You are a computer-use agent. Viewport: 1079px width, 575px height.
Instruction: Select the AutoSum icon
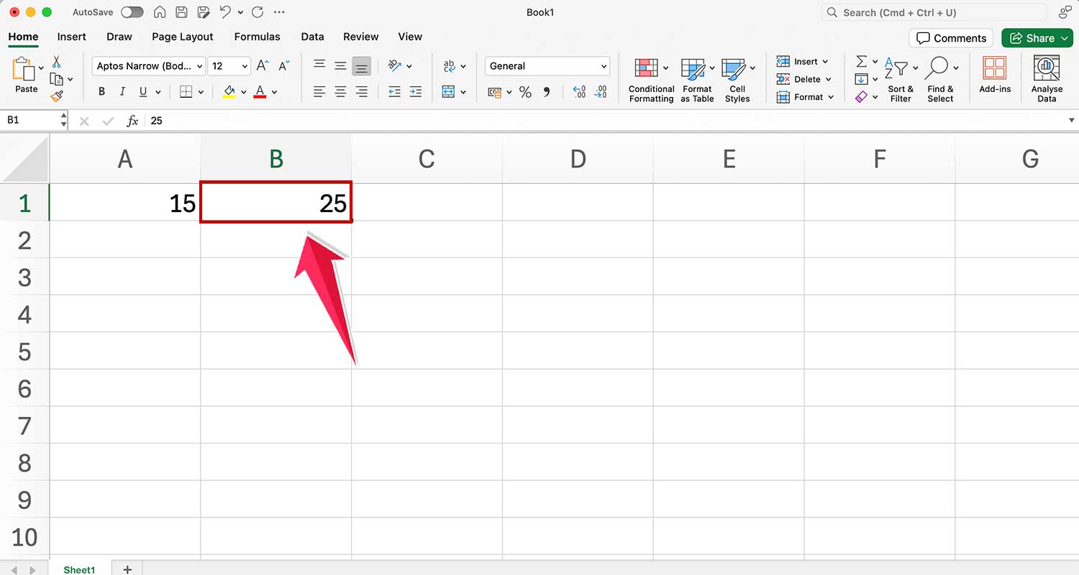coord(862,61)
